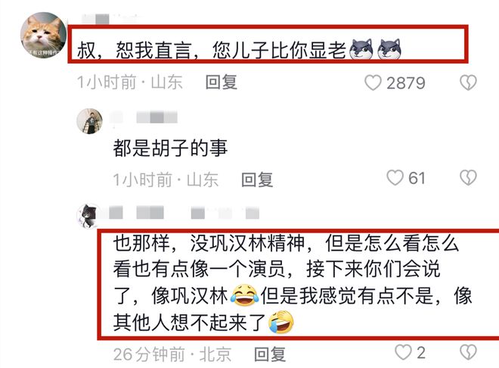Reply to the 26分钟前 Beijing comment
The width and height of the screenshot is (499, 368).
pos(270,354)
